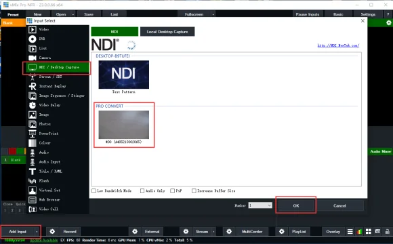The height and width of the screenshot is (244, 393).
Task: Choose the Audio input type icon
Action: pos(33,152)
